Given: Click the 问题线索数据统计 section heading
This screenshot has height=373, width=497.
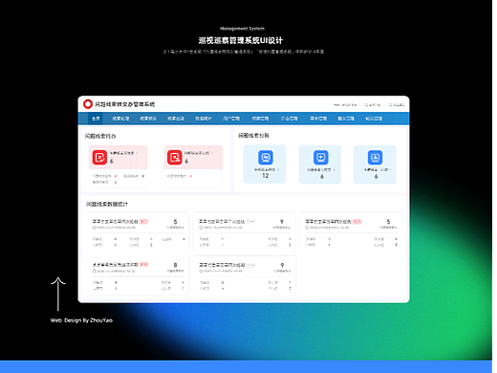Looking at the screenshot, I should coord(107,204).
